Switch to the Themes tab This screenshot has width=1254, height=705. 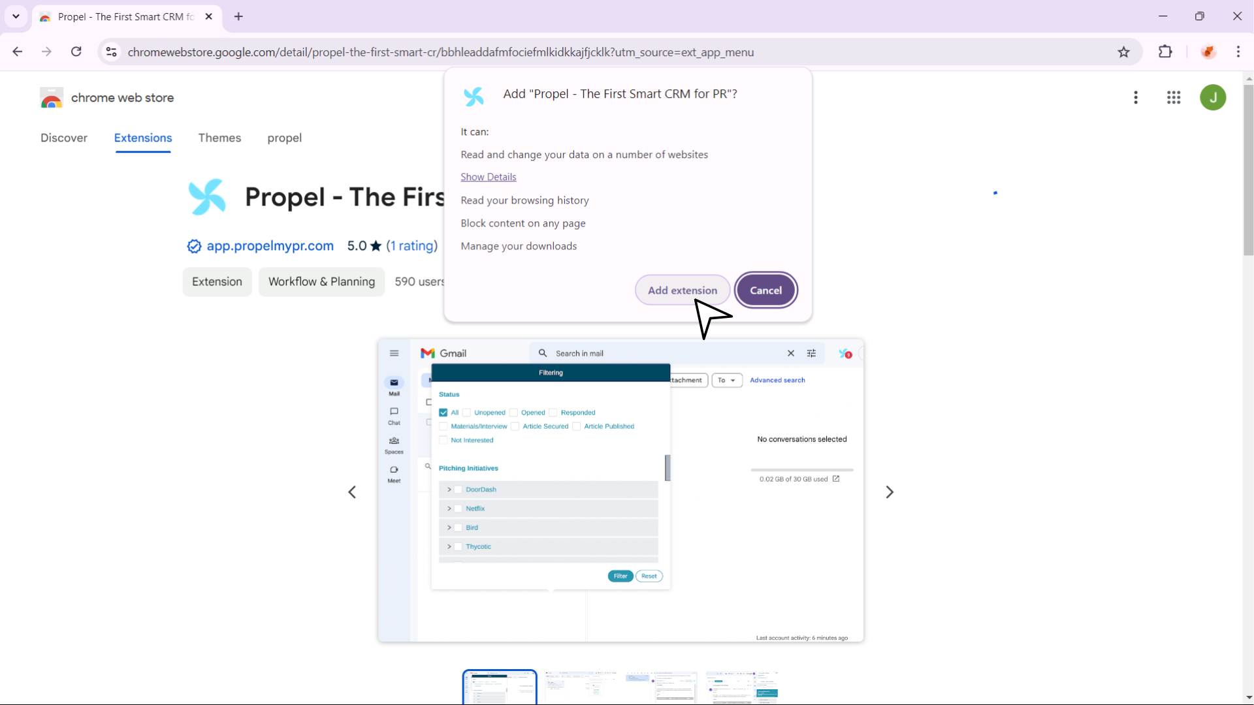coord(219,138)
